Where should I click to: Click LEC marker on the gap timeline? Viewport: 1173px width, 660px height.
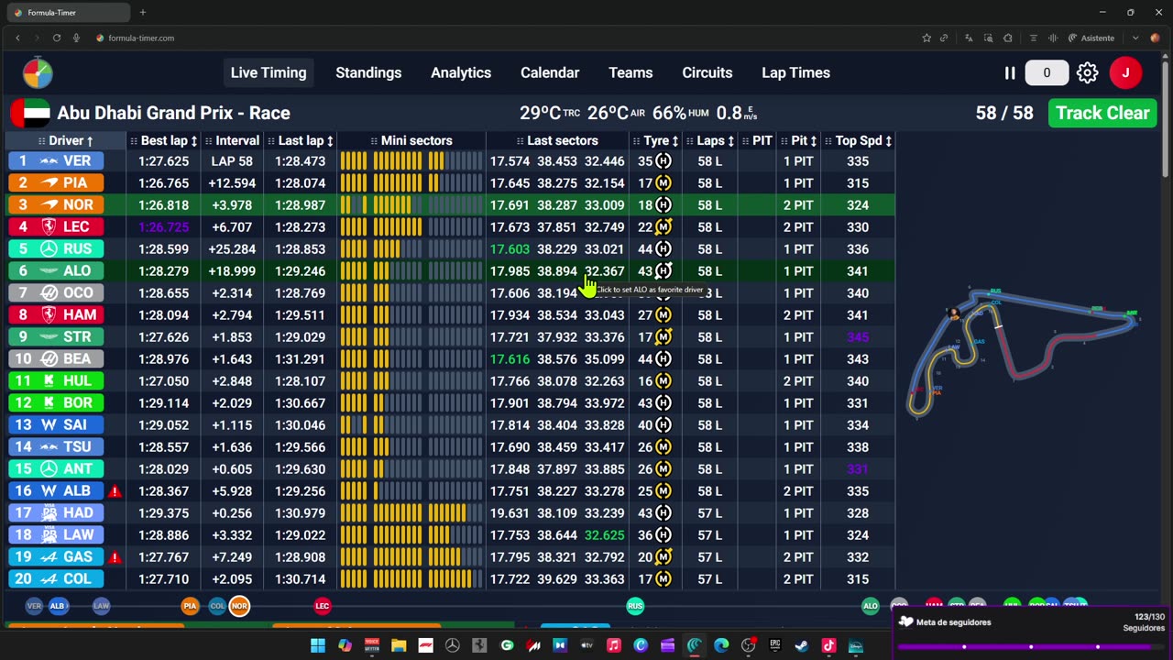coord(322,606)
